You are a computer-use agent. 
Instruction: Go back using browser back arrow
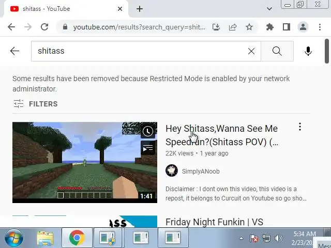(x=11, y=27)
